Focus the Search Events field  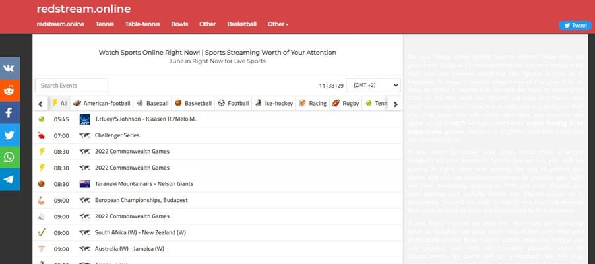(71, 85)
